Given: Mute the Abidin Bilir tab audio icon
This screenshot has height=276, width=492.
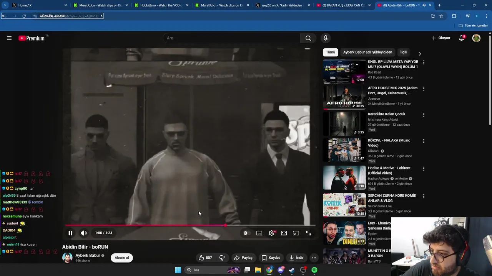Looking at the screenshot, I should (x=424, y=5).
